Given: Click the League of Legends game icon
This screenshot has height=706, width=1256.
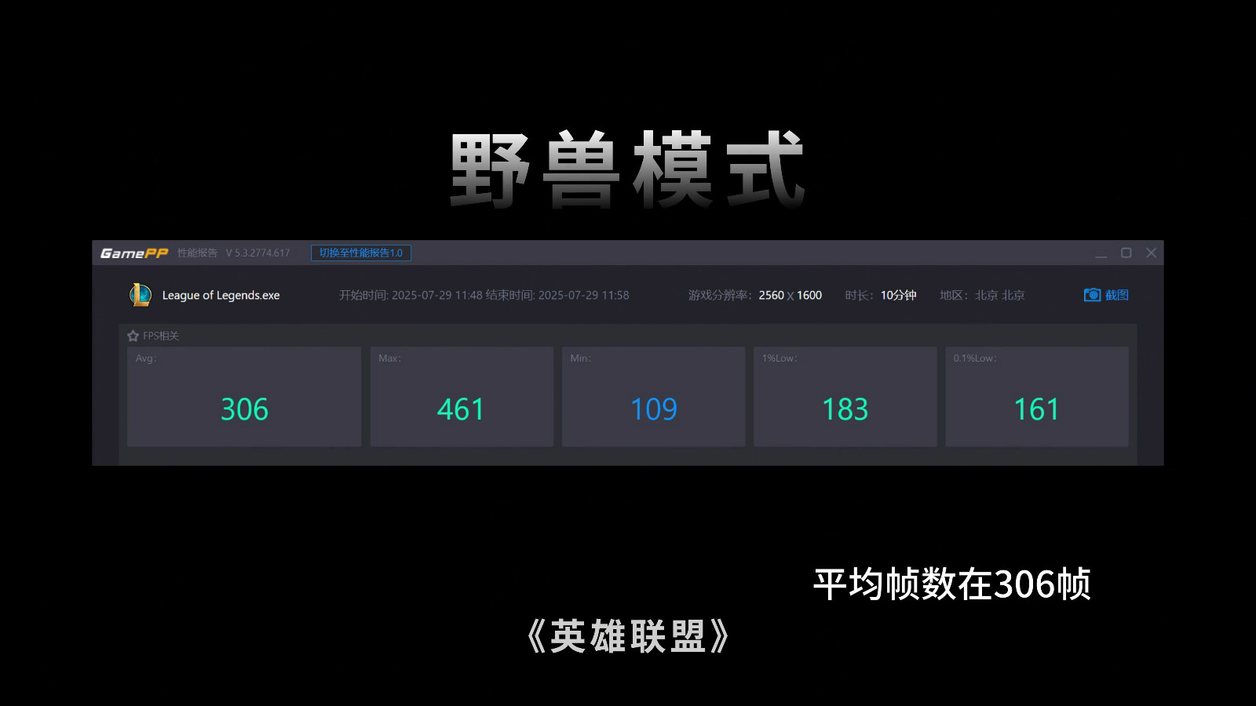Looking at the screenshot, I should click(140, 295).
